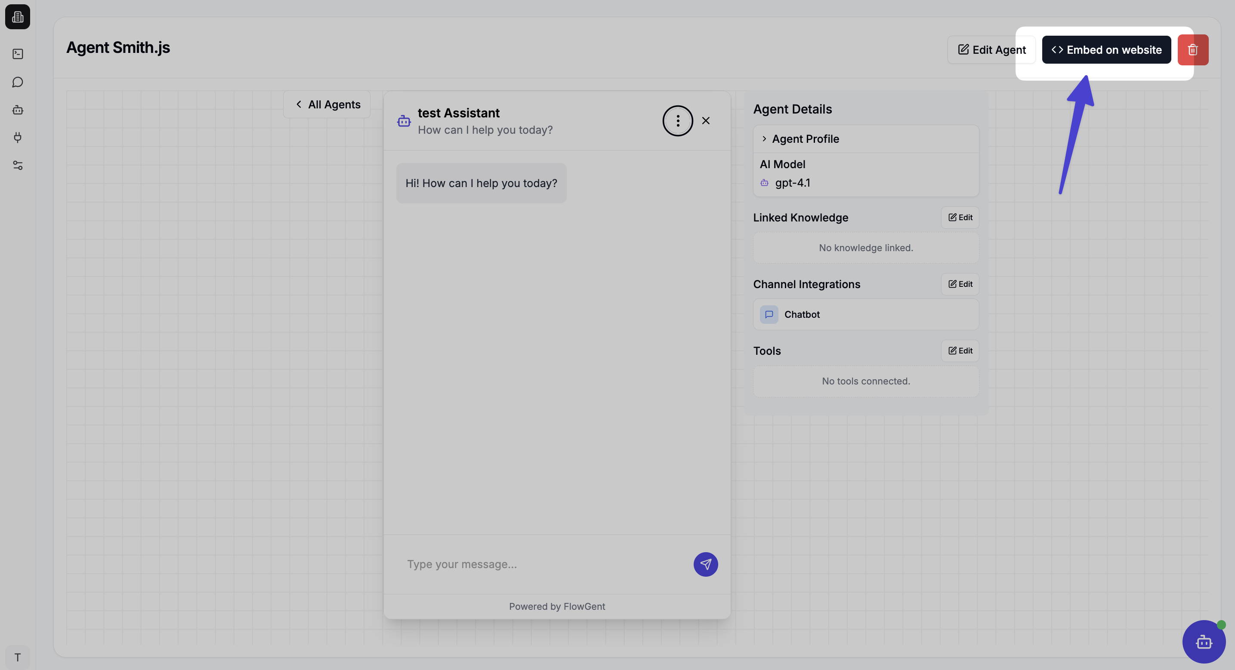Open the chat bubble icon in sidebar

[x=18, y=83]
